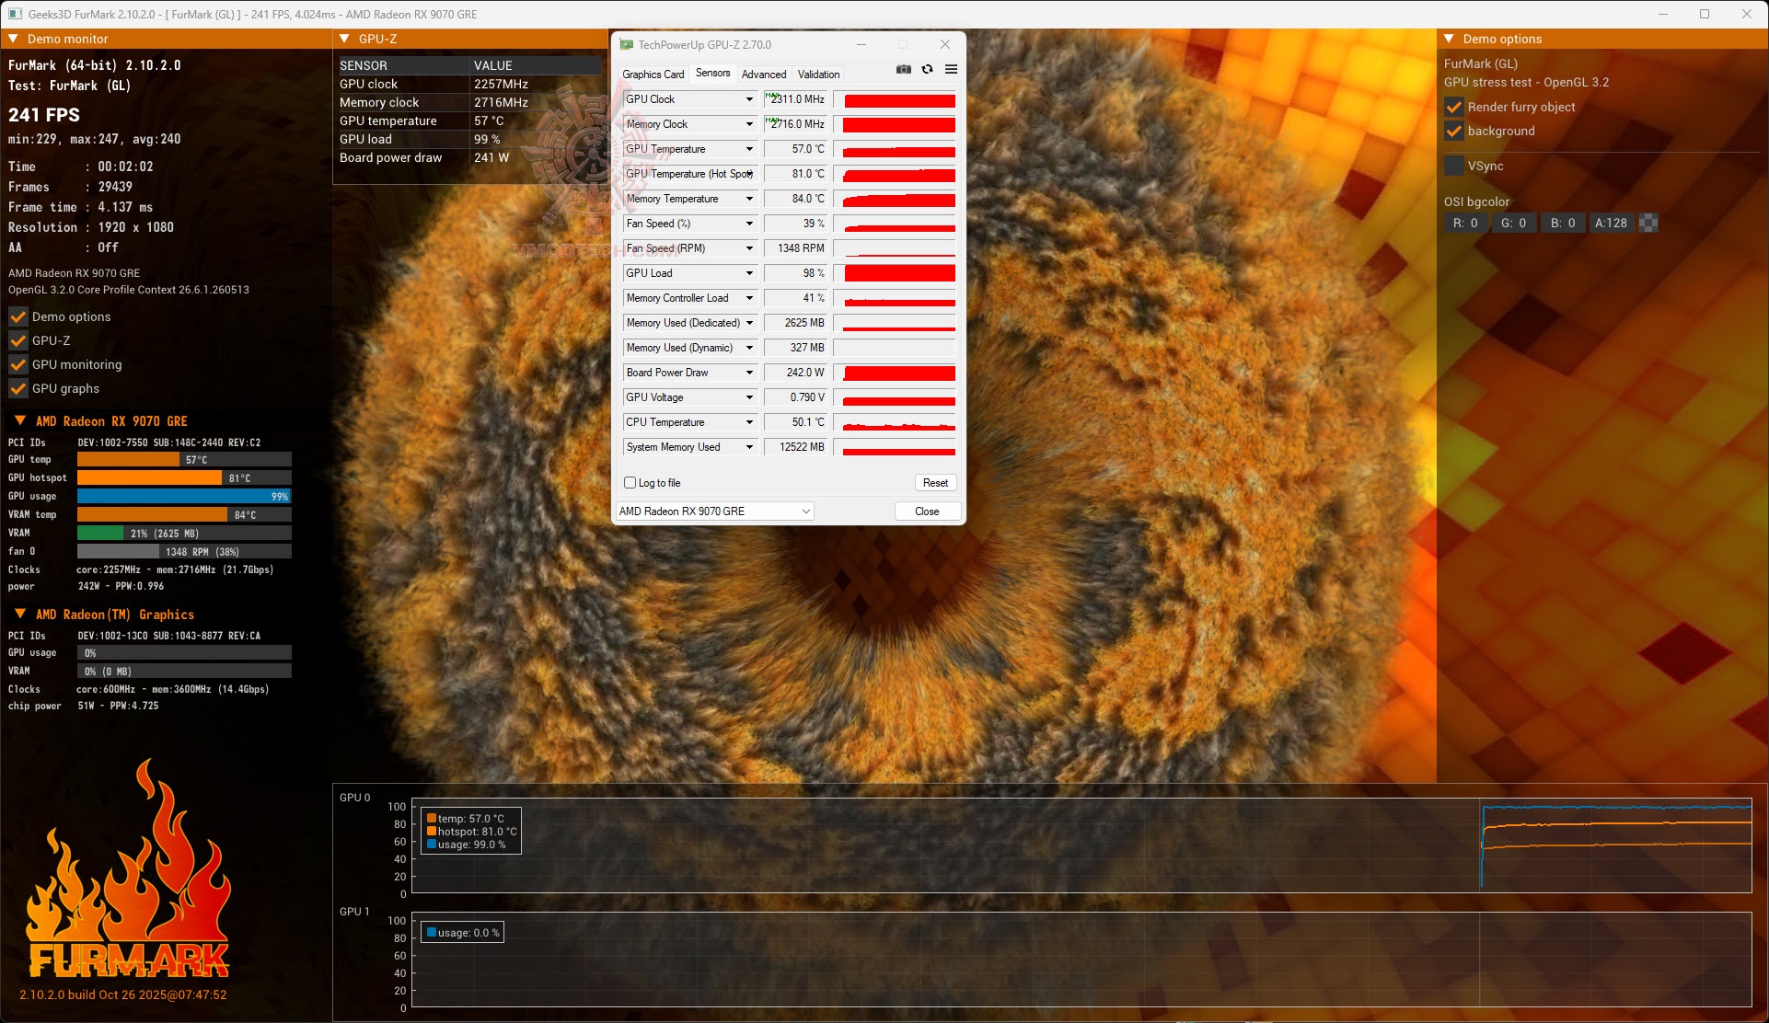Screen dimensions: 1769x1023
Task: Open the Memory Controller Load dropdown
Action: click(750, 298)
